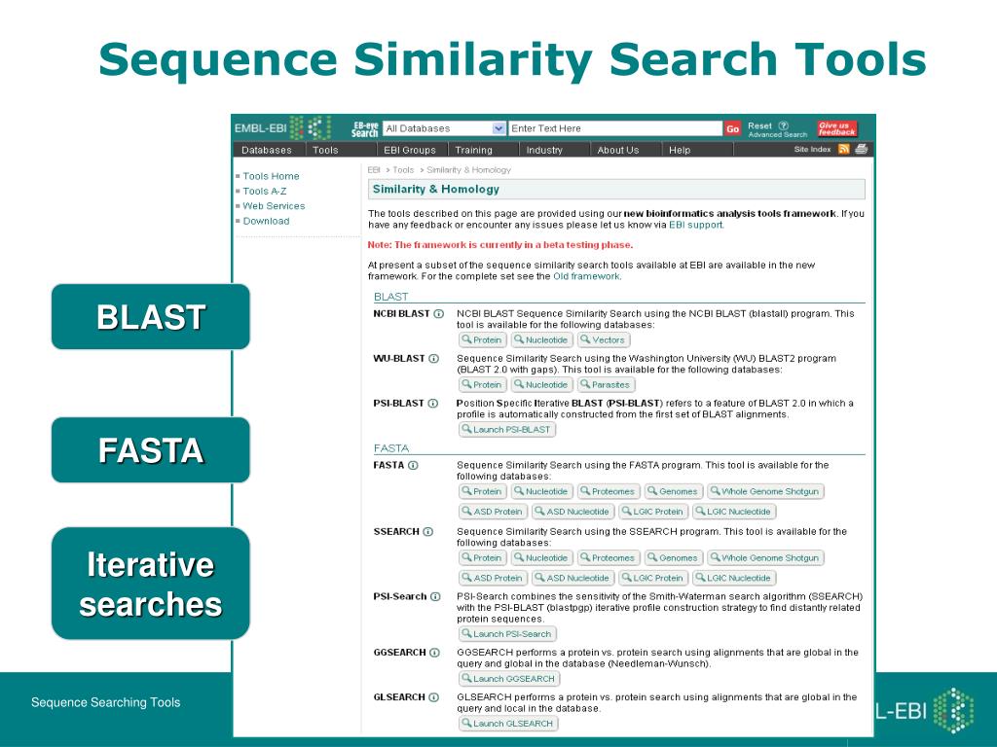
Task: Click the EBI breadcrumb link
Action: (x=374, y=169)
